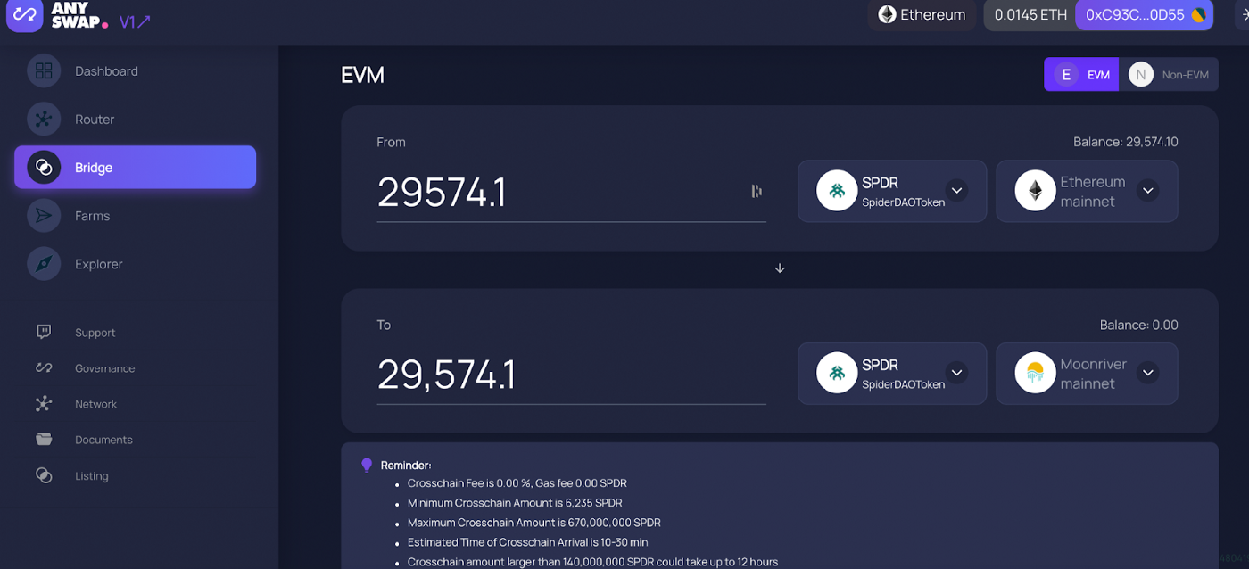Screen dimensions: 1249x569
Task: Open the Documents folder icon
Action: (x=44, y=440)
